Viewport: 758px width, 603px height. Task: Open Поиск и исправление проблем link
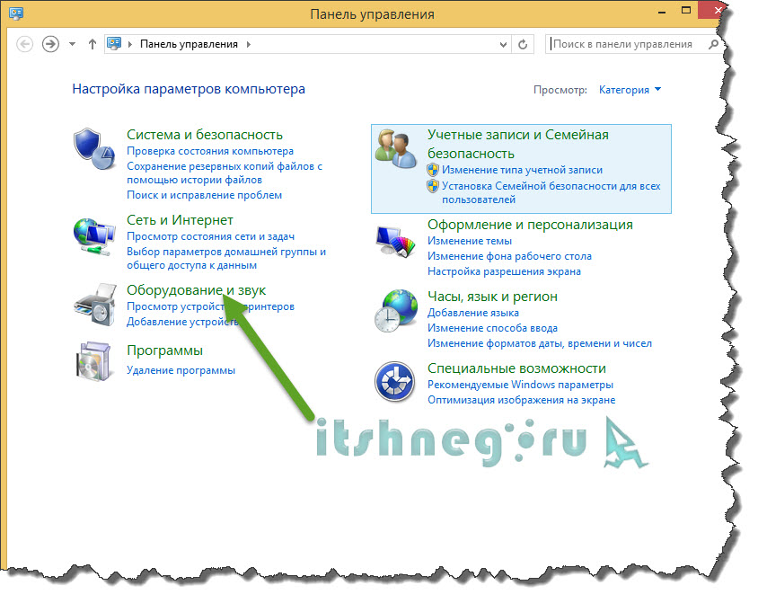tap(204, 195)
